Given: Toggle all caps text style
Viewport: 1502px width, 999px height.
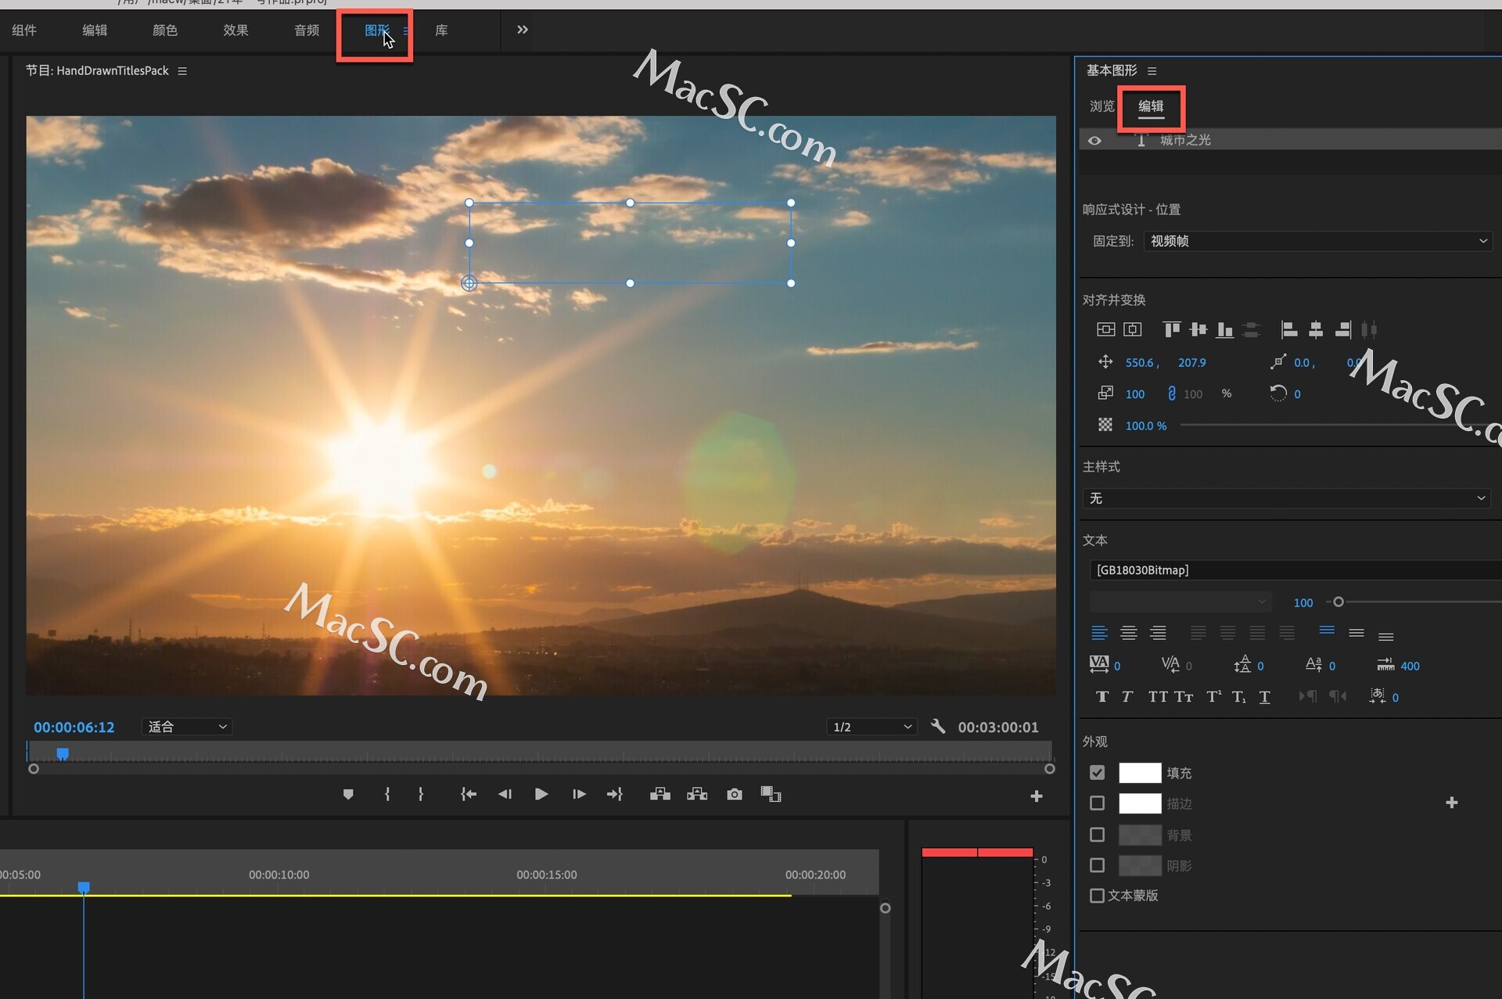Looking at the screenshot, I should (x=1158, y=696).
